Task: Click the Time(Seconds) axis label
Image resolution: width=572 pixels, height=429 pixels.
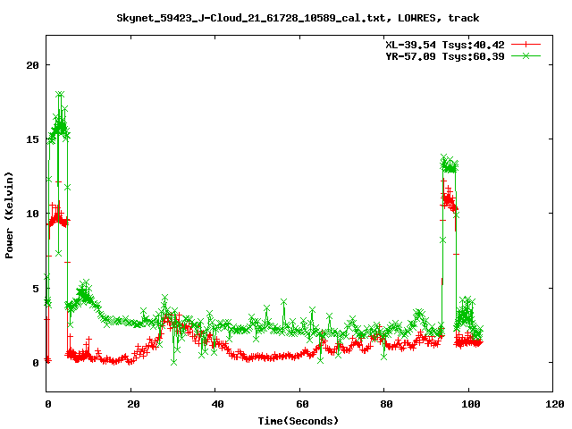Action: click(x=299, y=421)
